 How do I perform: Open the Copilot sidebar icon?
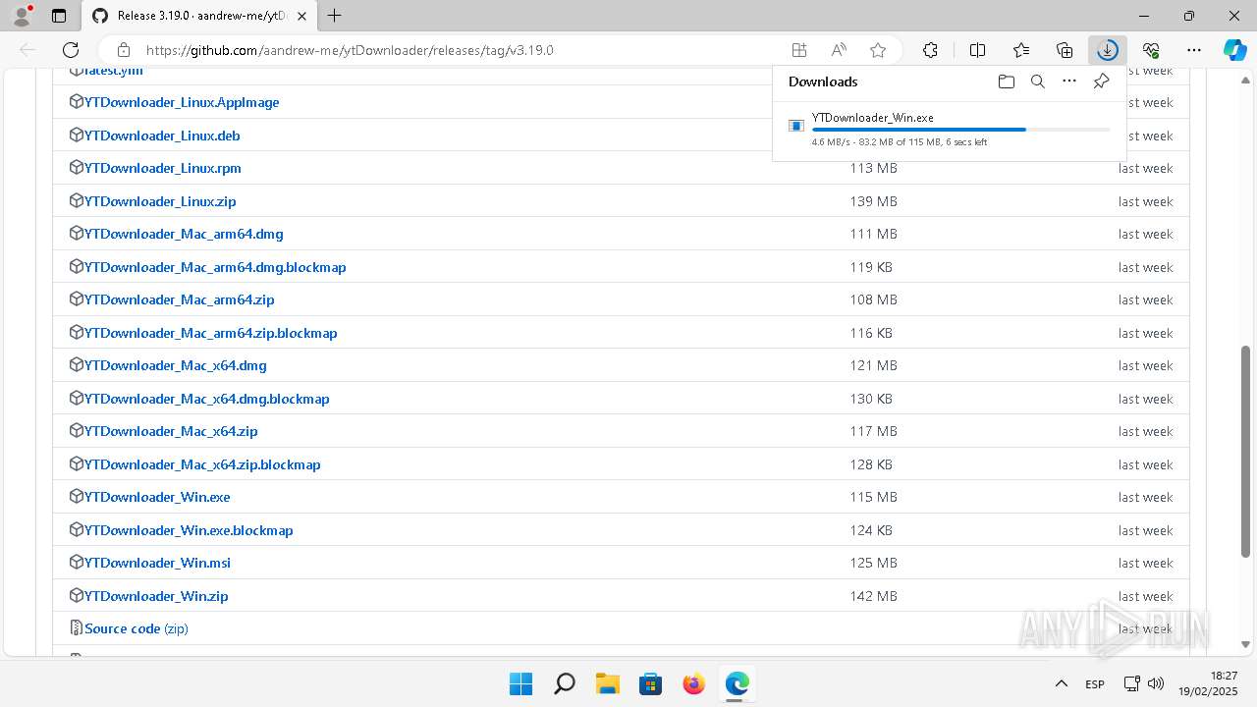[x=1234, y=50]
